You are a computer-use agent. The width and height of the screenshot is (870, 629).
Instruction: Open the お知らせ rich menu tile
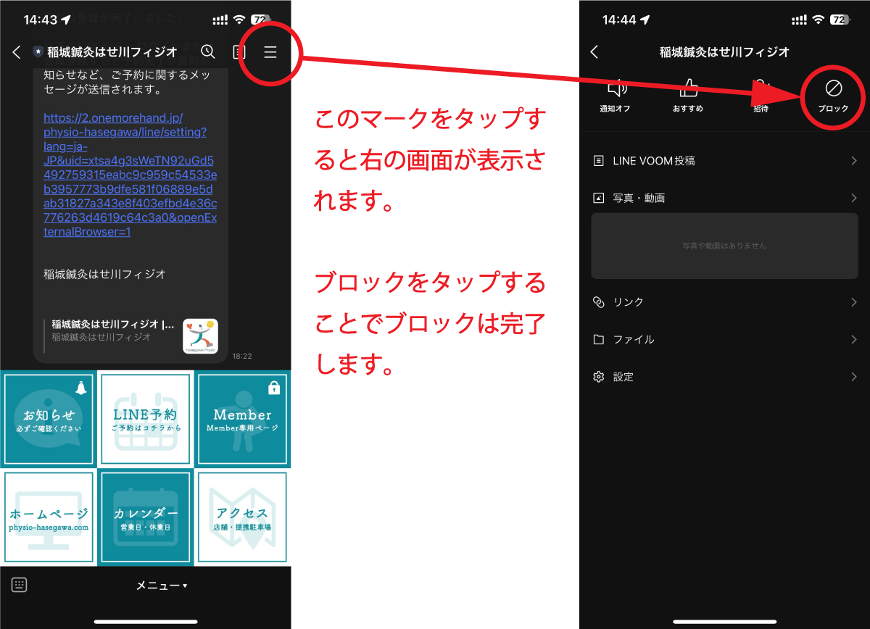(x=49, y=420)
